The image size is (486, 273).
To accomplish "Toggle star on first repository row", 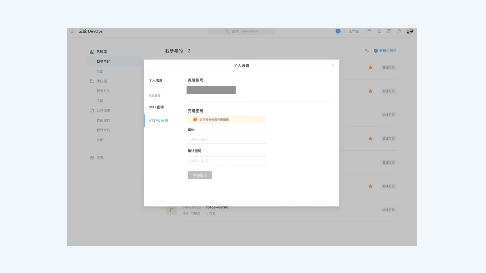I will [370, 67].
